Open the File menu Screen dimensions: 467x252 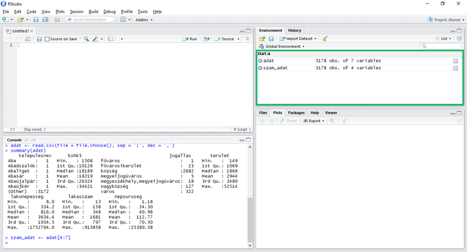(6, 12)
